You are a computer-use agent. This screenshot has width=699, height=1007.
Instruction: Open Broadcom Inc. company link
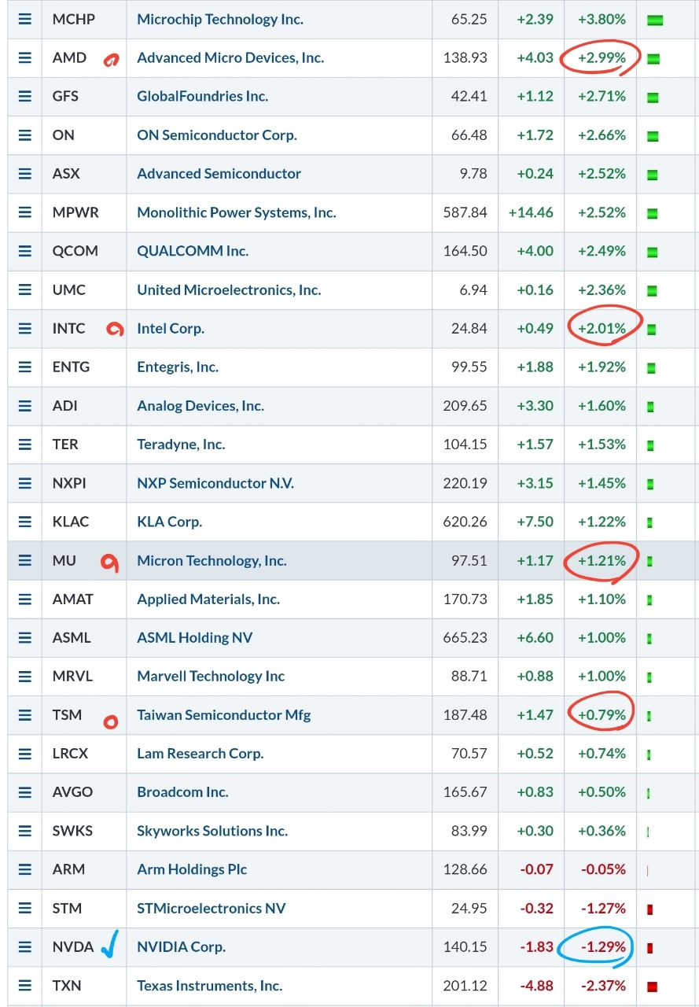click(182, 792)
